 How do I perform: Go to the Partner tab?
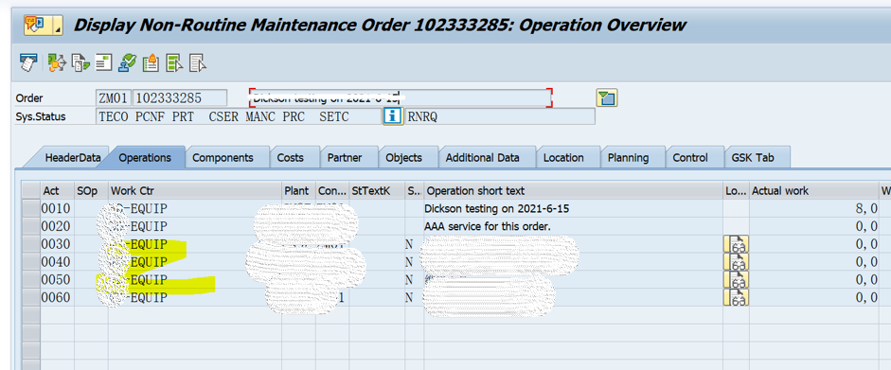pos(345,158)
